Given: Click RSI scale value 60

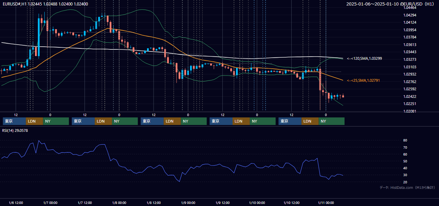Looking at the screenshot, I should (x=405, y=154).
